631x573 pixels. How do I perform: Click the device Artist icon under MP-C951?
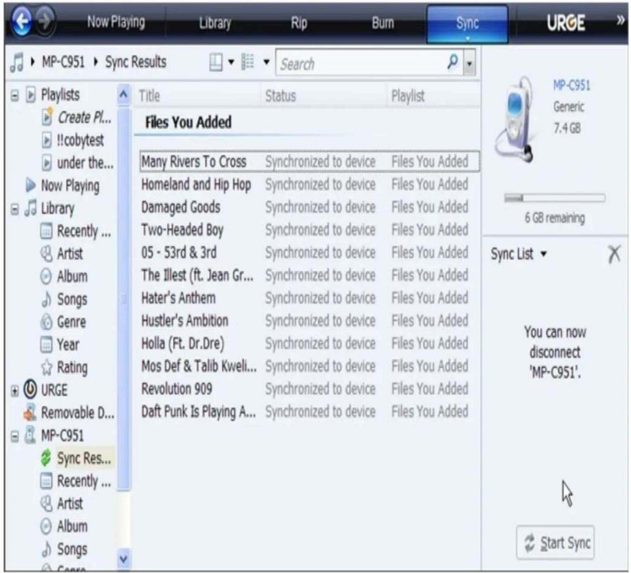click(x=46, y=504)
